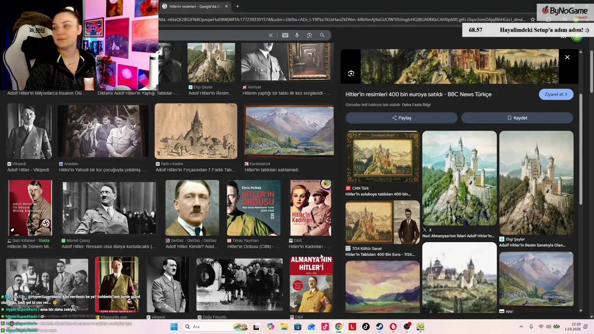This screenshot has height=334, width=594.
Task: Click the Eksi Seyler castle result
Action: 211,62
